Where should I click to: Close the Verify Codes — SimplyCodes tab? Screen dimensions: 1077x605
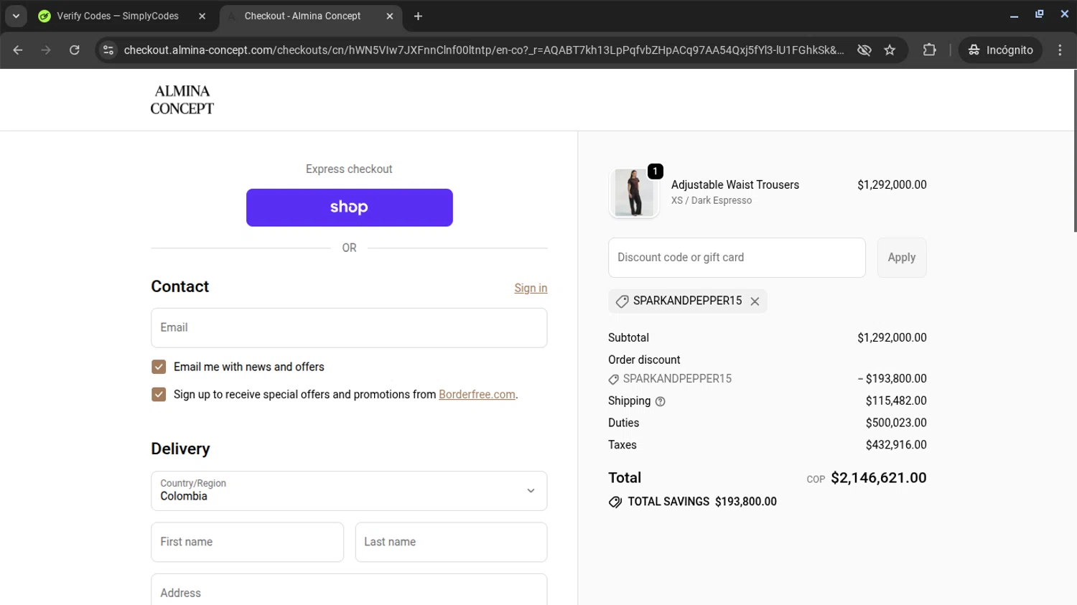(x=202, y=16)
